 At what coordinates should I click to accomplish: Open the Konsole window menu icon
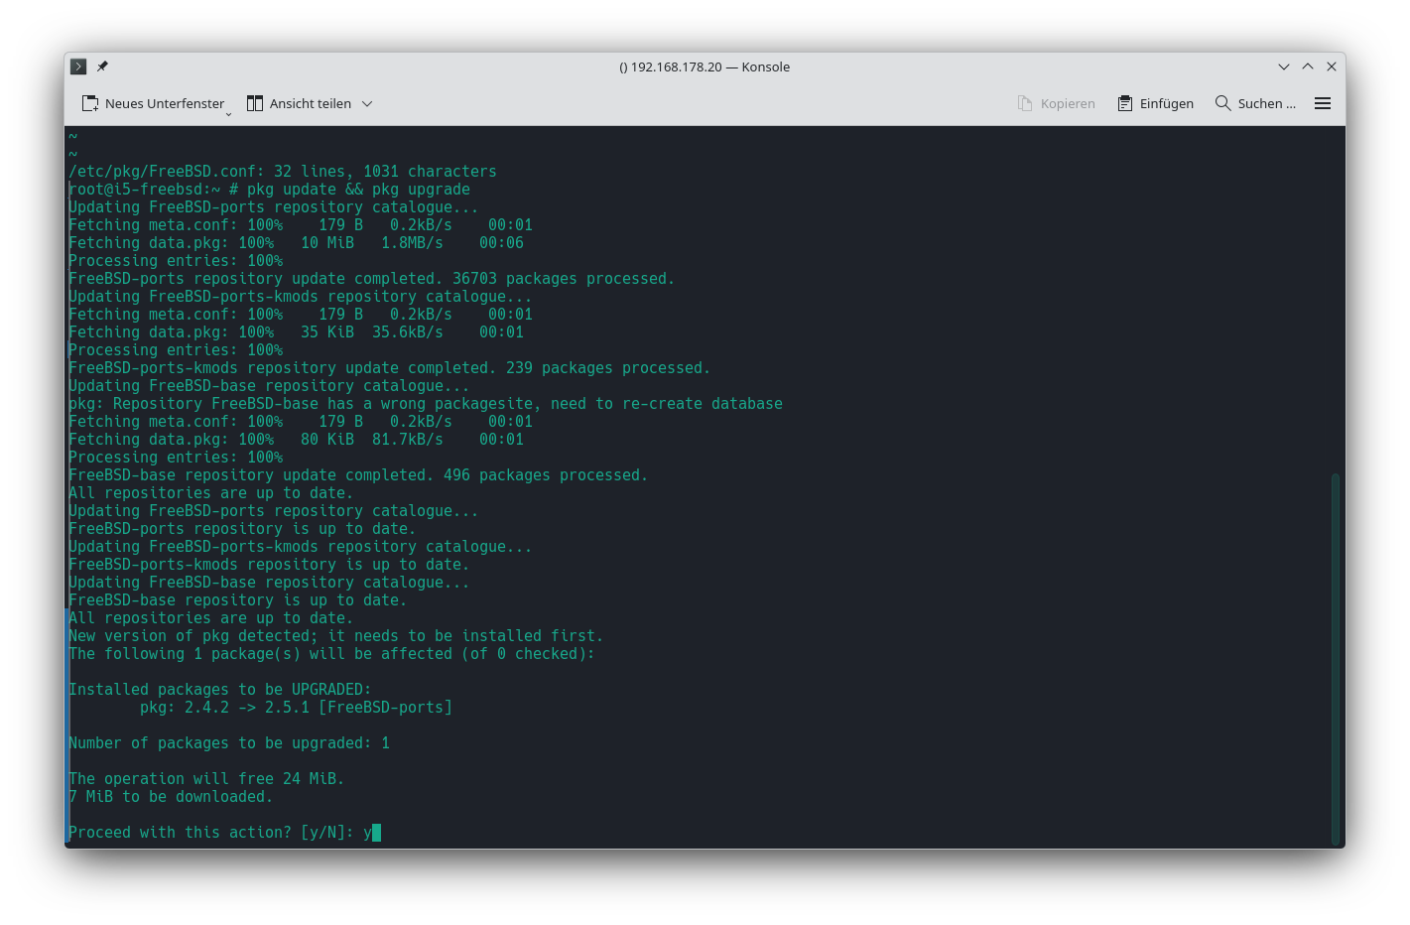pos(78,66)
